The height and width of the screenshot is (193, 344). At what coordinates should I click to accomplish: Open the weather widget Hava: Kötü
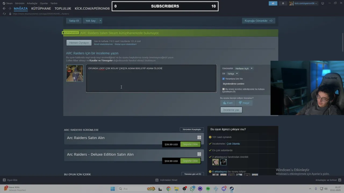click(15, 188)
